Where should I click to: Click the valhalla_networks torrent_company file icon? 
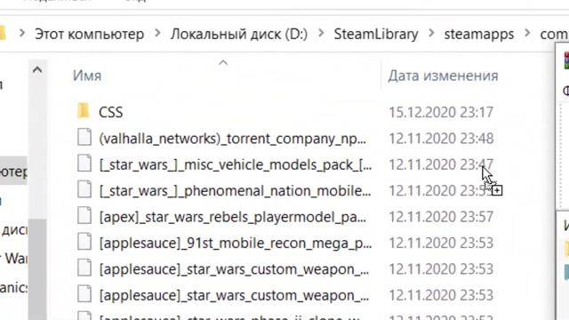click(84, 138)
